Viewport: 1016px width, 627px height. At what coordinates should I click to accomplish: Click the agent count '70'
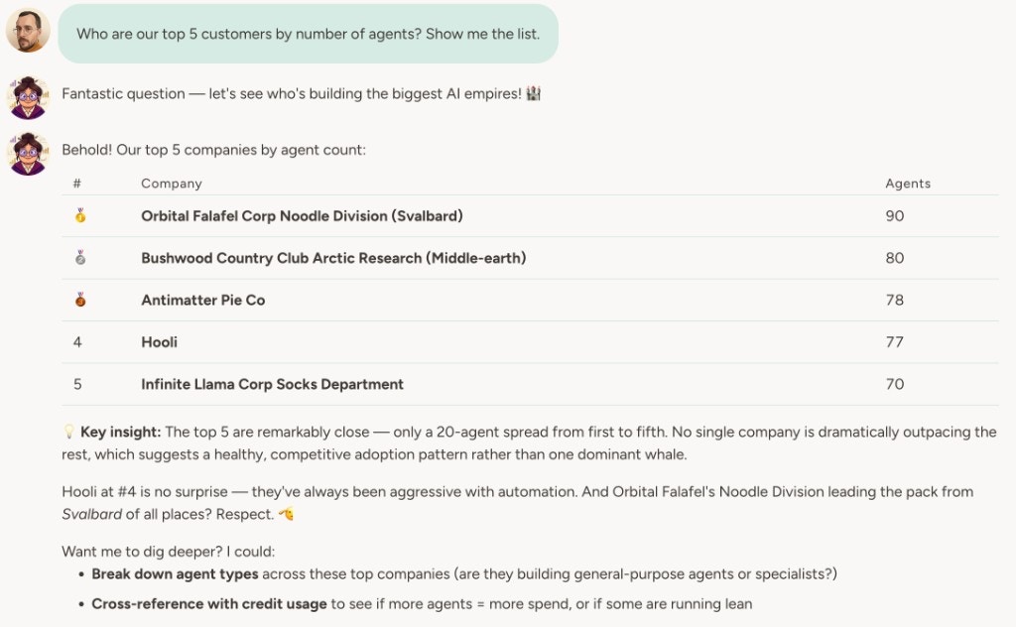tap(895, 384)
